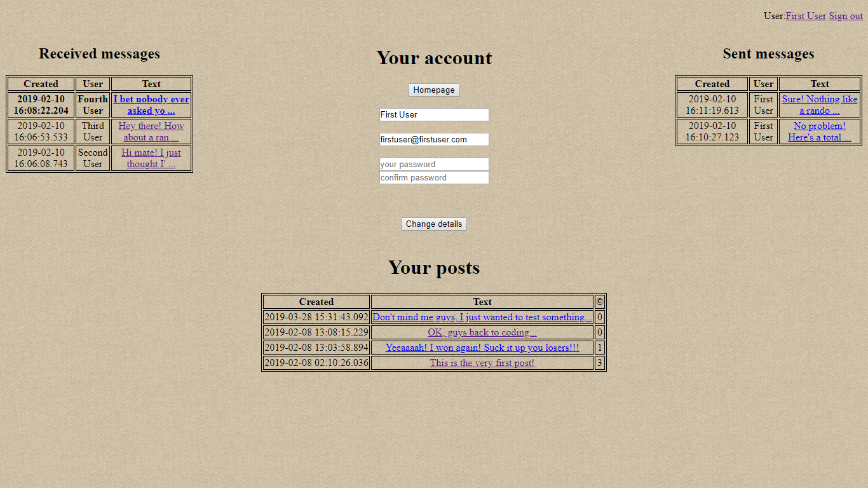The image size is (868, 488).
Task: Open message 'I bet nobody ever asked yo ...'
Action: 151,105
